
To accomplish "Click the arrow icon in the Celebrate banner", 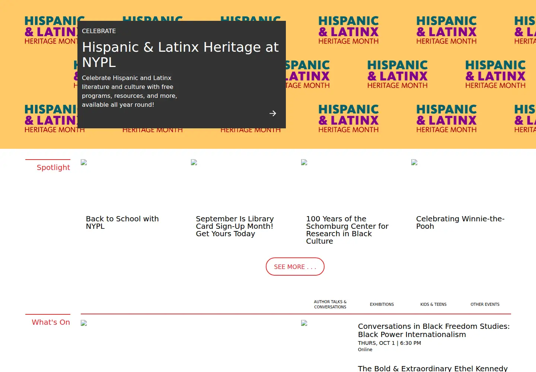I will pyautogui.click(x=273, y=113).
